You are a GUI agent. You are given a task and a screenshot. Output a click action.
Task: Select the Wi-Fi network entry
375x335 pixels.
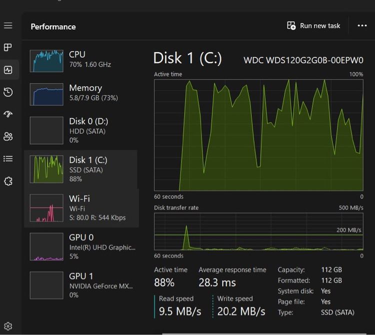pyautogui.click(x=80, y=208)
